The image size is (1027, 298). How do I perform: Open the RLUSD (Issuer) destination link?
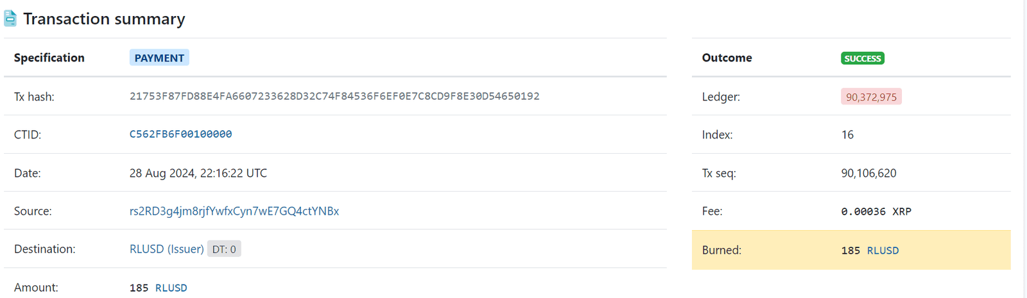[x=166, y=249]
